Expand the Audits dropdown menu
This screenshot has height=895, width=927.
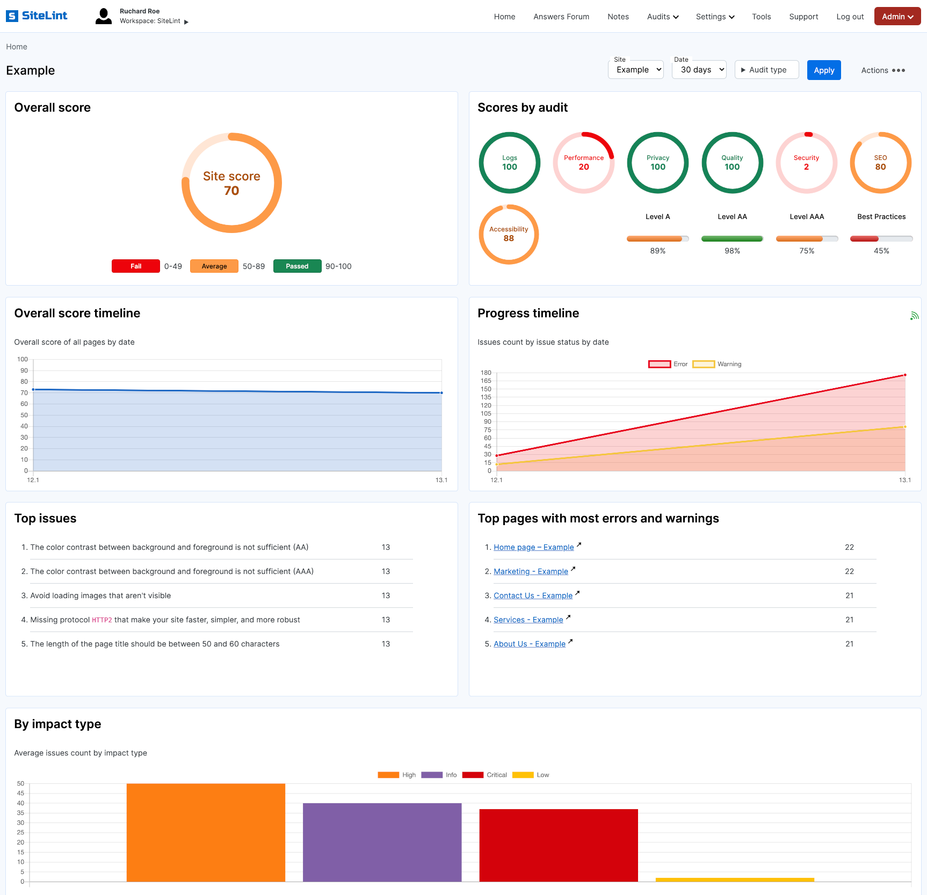[663, 17]
